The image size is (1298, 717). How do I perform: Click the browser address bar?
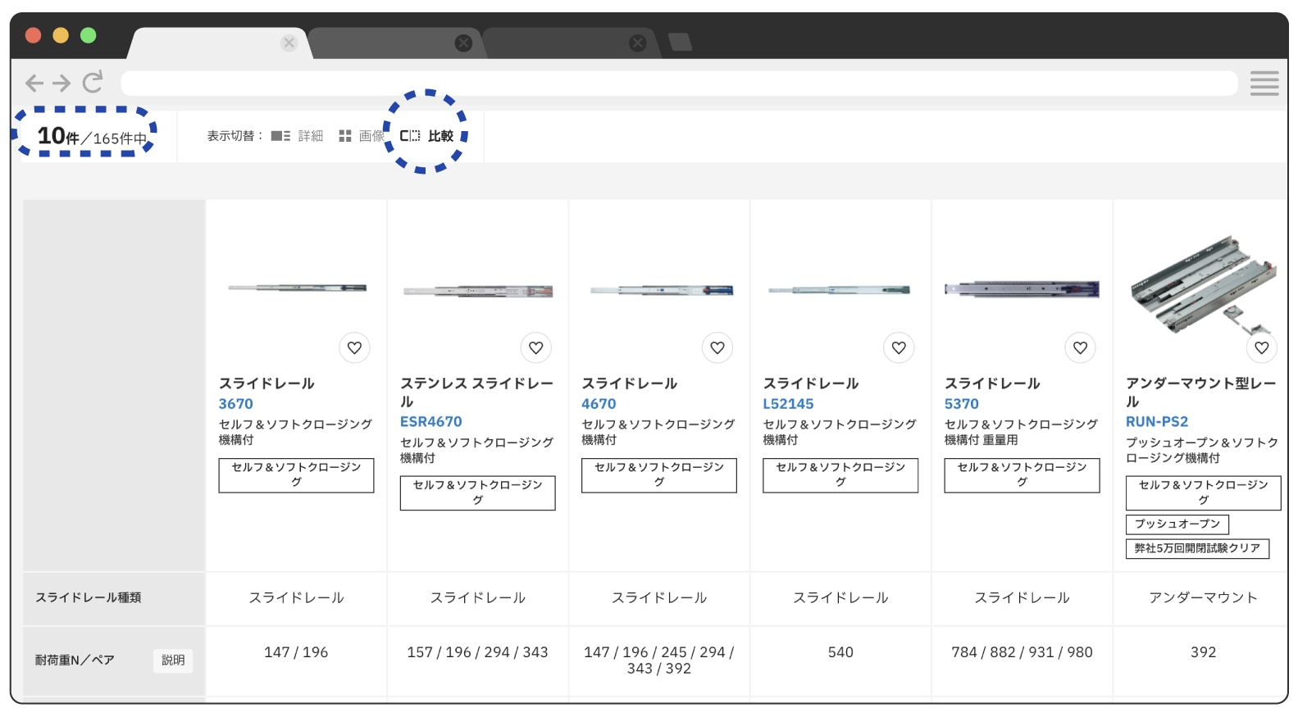click(679, 83)
